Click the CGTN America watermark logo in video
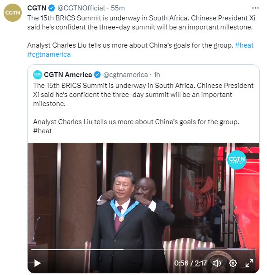Screen dimensions: 267x275 [x=237, y=160]
